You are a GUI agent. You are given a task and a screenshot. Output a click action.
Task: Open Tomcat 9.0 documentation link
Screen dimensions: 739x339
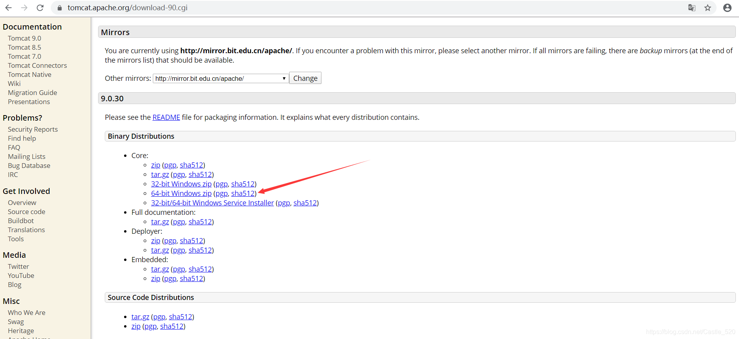click(24, 38)
